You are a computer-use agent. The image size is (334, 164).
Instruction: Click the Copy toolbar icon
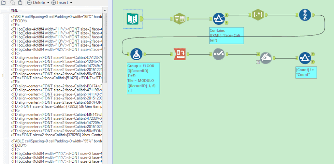[13, 3]
